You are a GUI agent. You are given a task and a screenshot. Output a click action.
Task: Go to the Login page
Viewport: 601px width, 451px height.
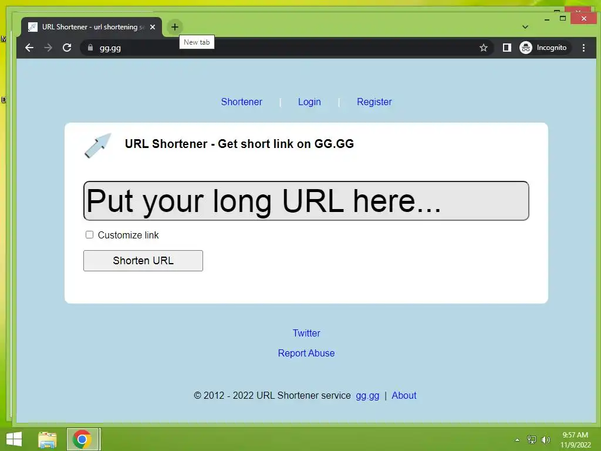click(309, 102)
